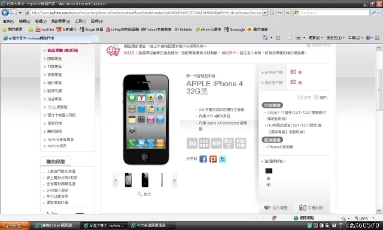Click the 手機比較 phone compare button

point(311,207)
